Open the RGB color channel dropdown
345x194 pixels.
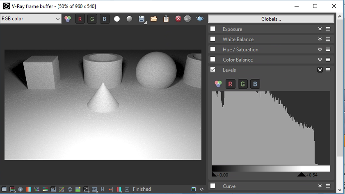tap(31, 19)
